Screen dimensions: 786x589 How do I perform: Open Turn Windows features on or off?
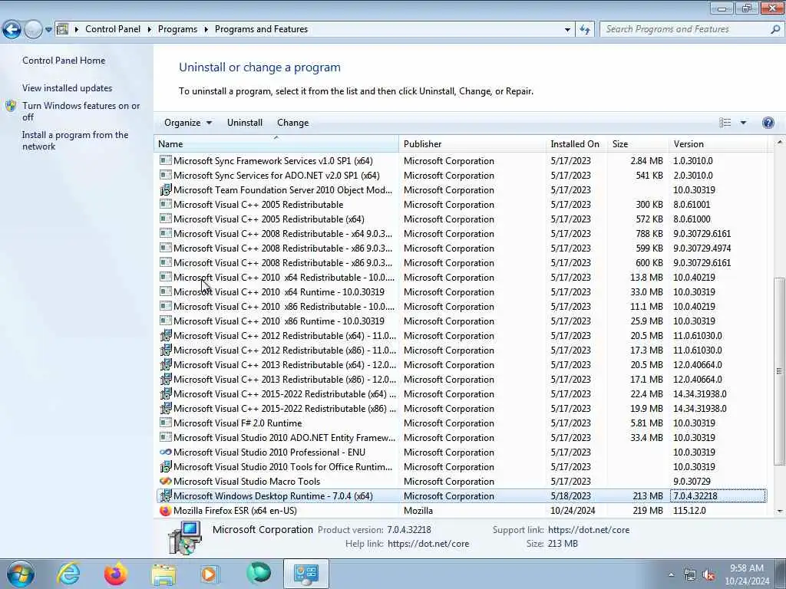[81, 111]
